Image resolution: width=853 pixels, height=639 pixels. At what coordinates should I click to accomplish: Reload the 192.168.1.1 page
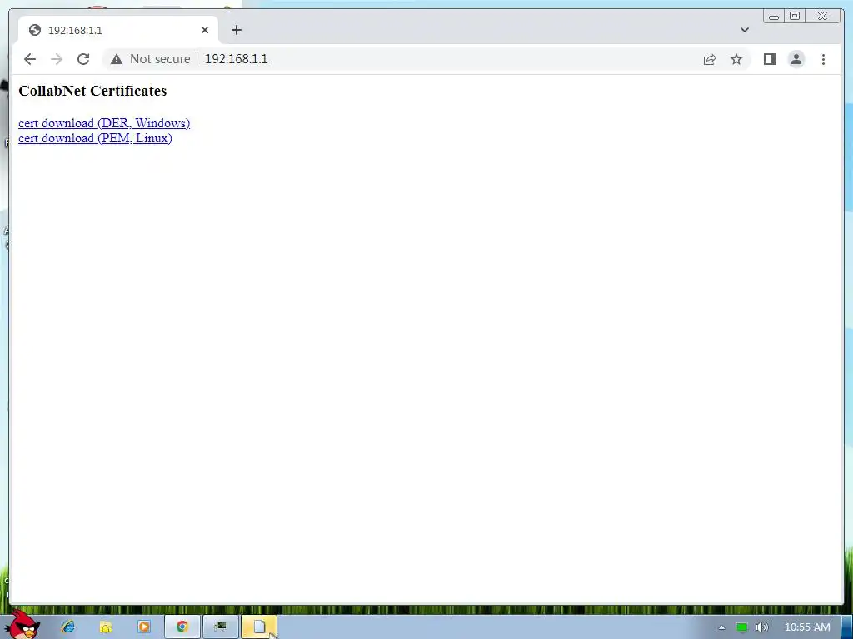83,59
